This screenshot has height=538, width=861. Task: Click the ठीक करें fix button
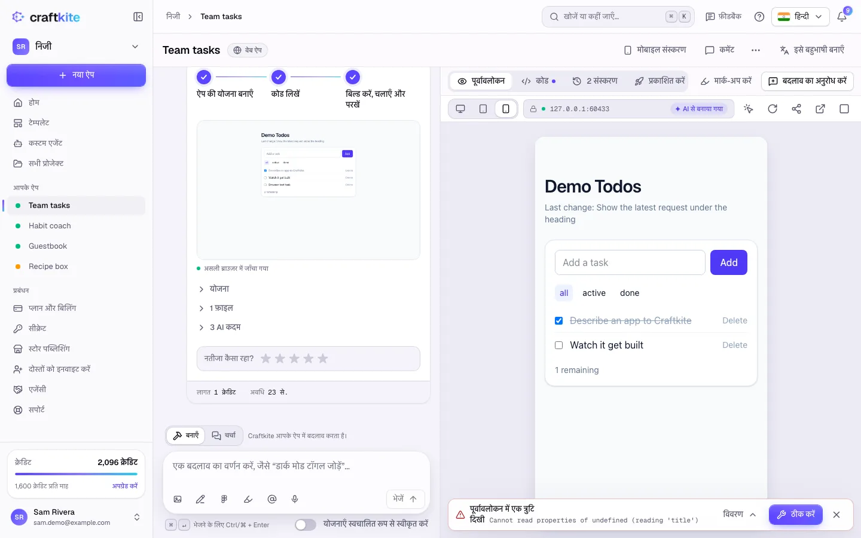tap(796, 515)
